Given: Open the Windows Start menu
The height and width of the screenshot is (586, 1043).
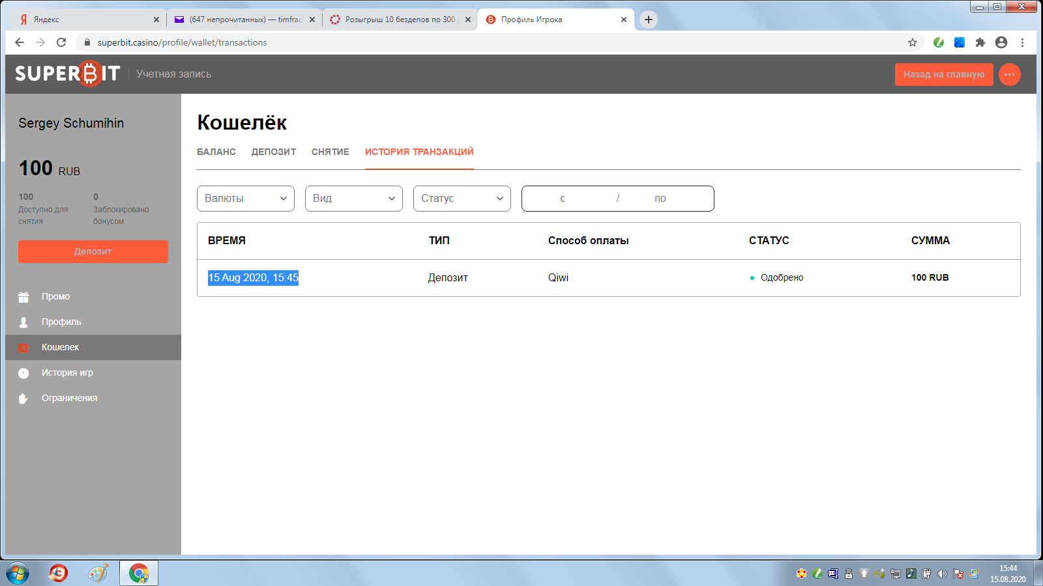Looking at the screenshot, I should [18, 574].
